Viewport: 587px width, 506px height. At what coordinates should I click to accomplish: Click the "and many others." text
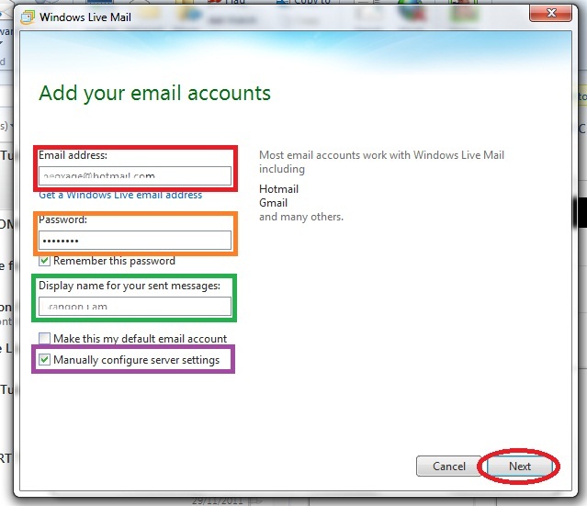[301, 217]
